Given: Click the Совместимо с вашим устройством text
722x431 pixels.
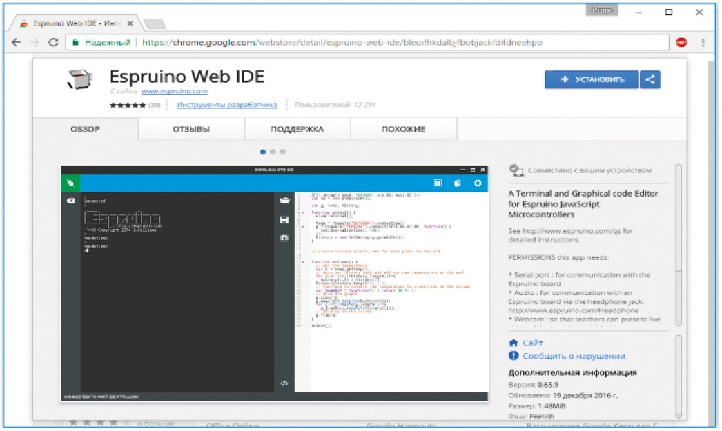Looking at the screenshot, I should click(x=589, y=170).
